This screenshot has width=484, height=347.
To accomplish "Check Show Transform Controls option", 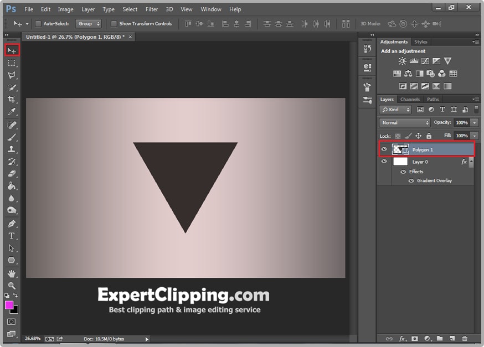I will pyautogui.click(x=114, y=24).
